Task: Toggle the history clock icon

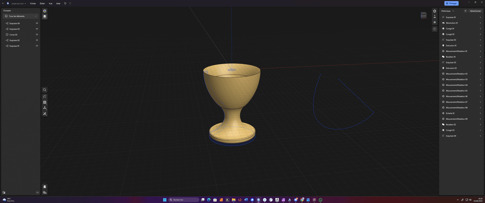Action: point(434,29)
